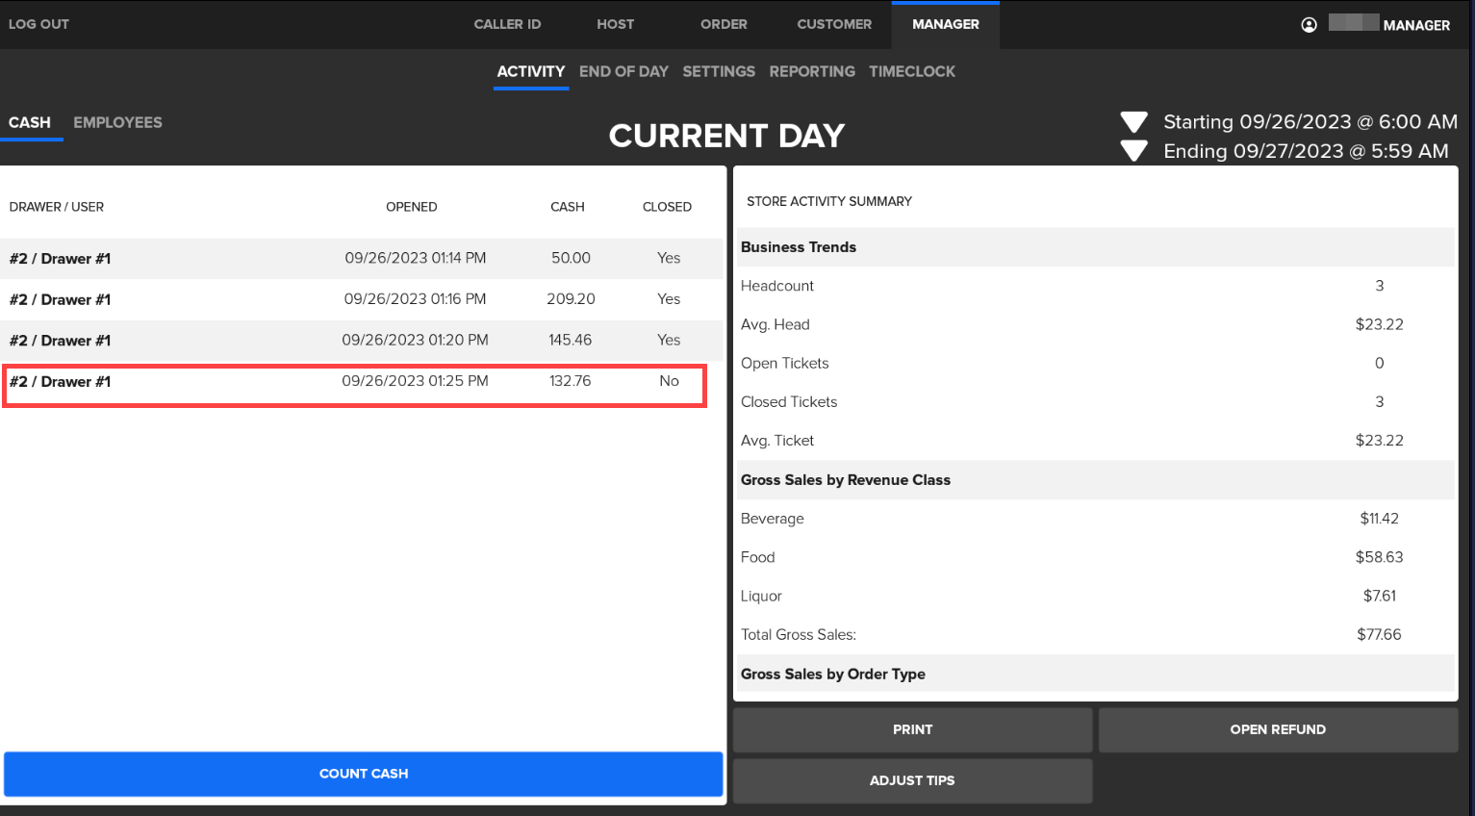Click the Log Out link
The image size is (1475, 816).
pos(38,24)
